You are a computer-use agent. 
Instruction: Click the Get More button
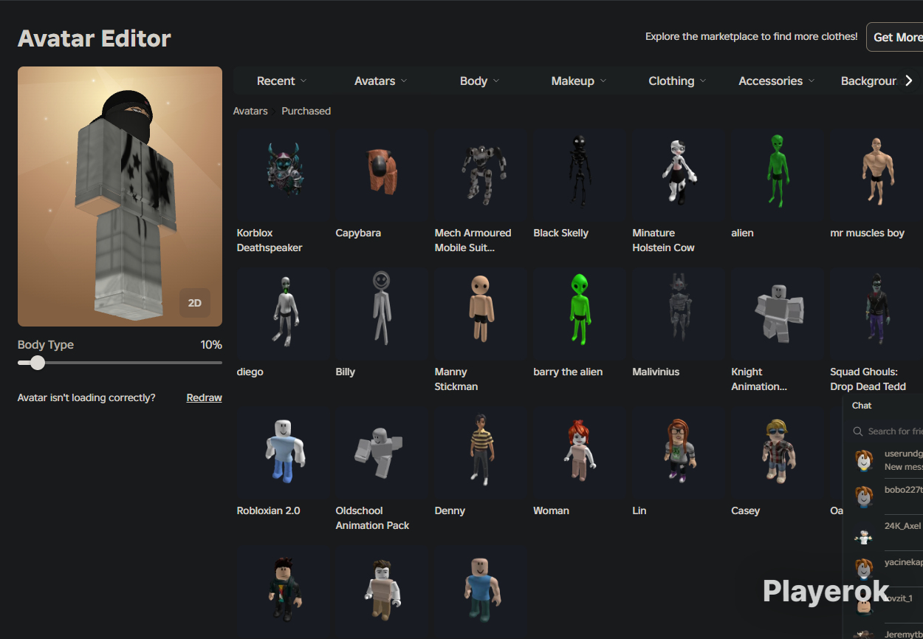click(895, 37)
